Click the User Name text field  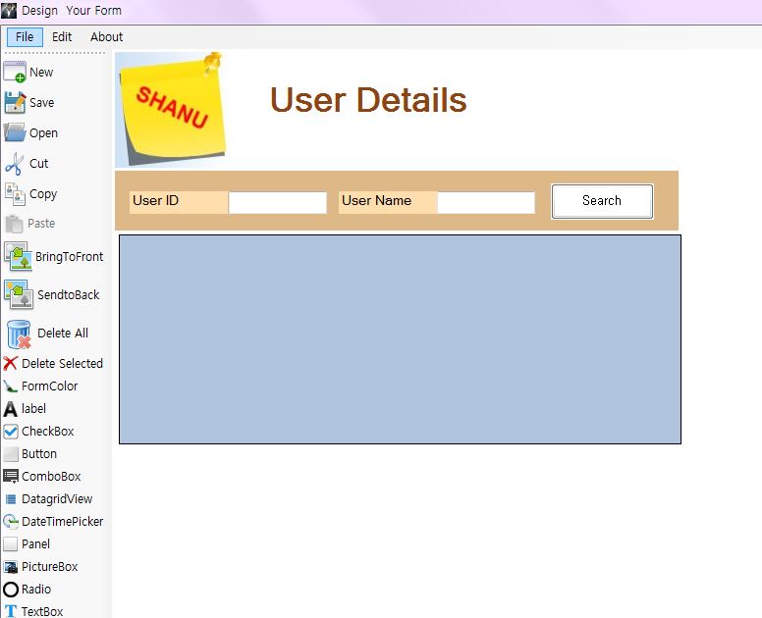tap(486, 202)
